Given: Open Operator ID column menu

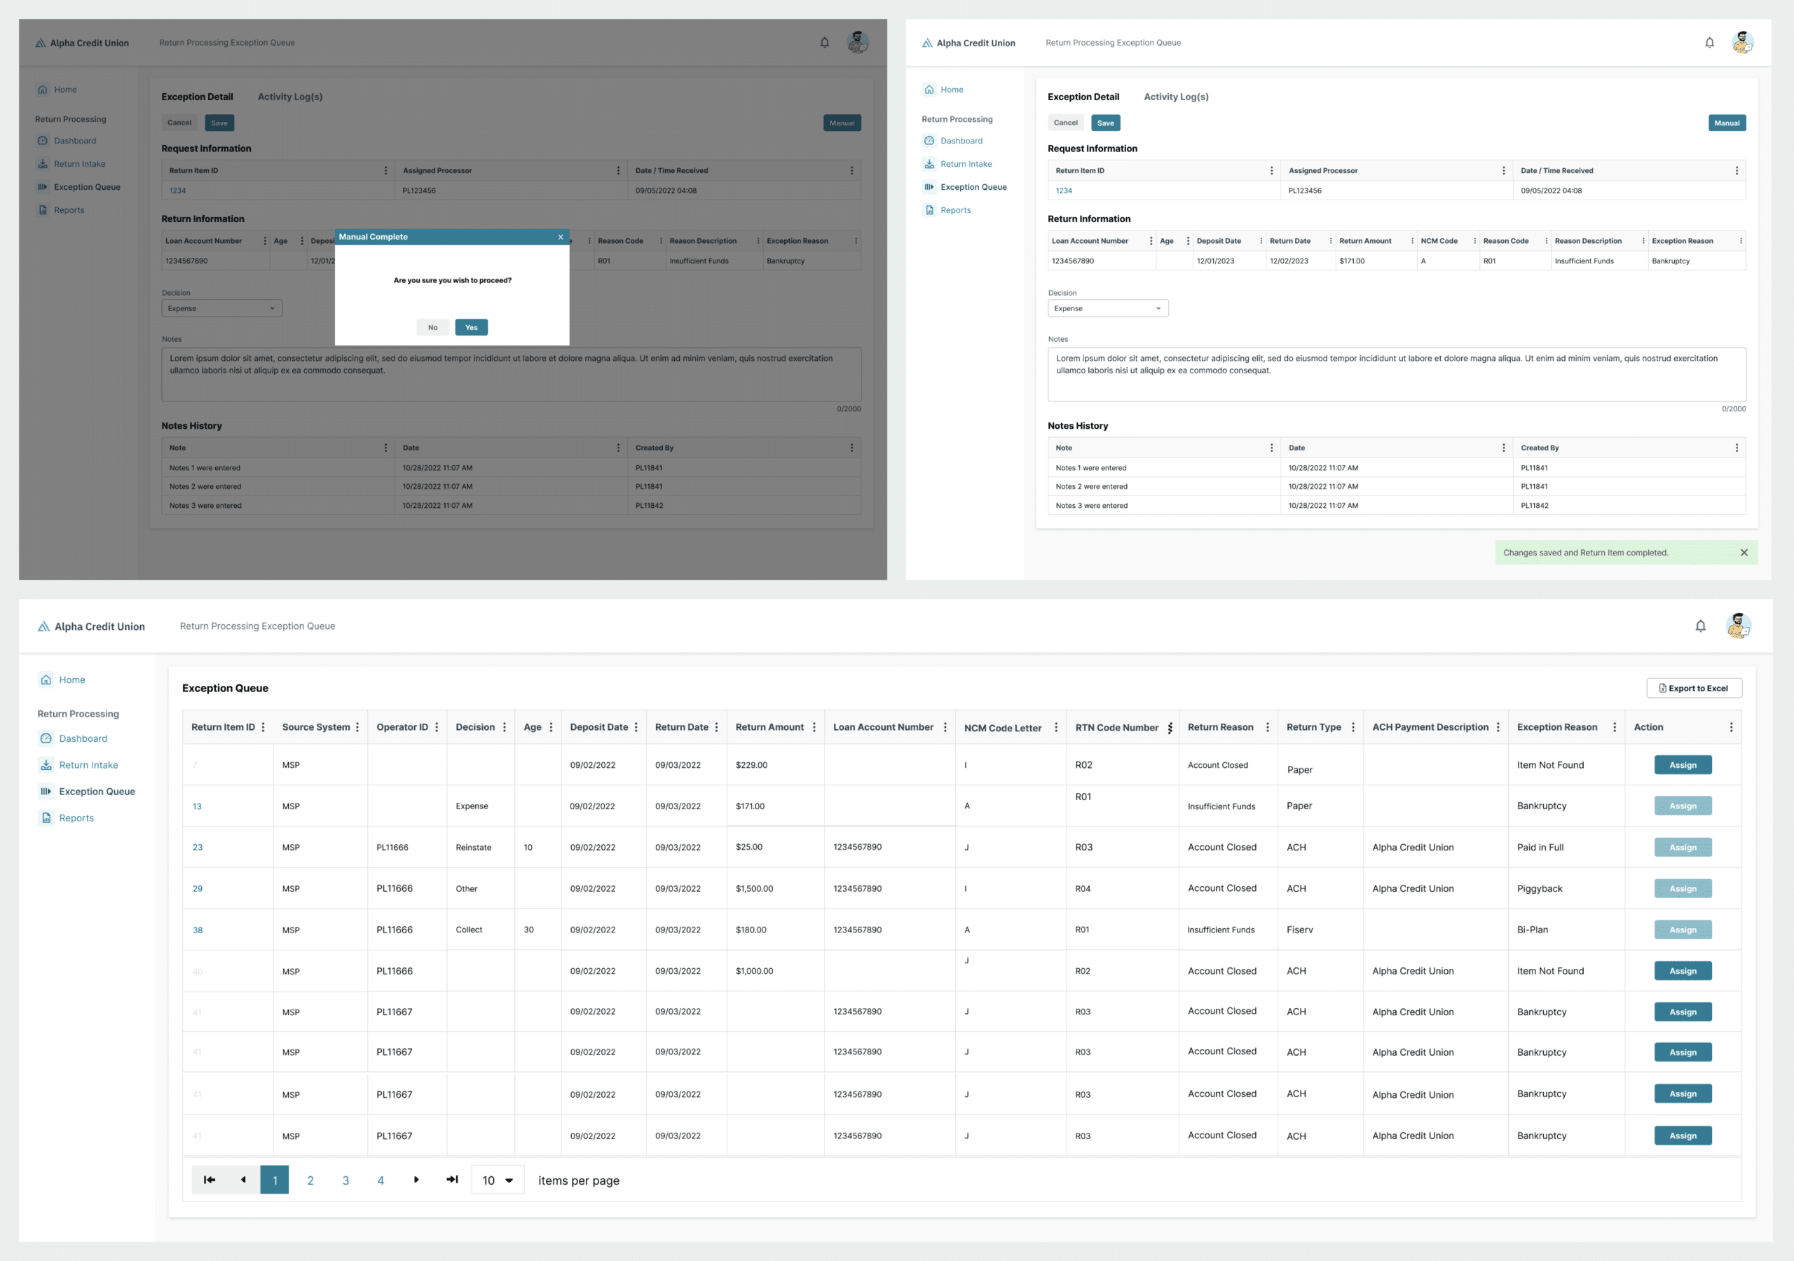Looking at the screenshot, I should pyautogui.click(x=437, y=727).
